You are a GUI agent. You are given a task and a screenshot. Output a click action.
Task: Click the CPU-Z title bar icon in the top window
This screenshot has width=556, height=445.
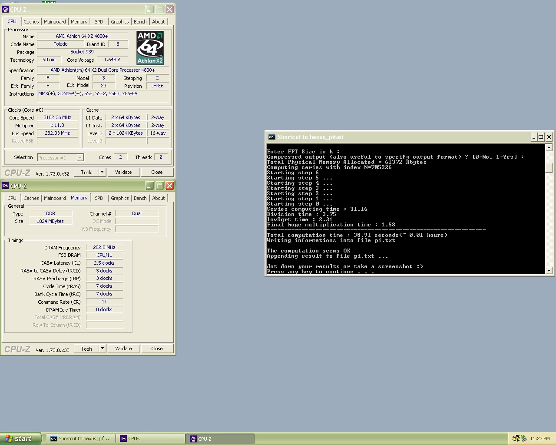pyautogui.click(x=5, y=9)
